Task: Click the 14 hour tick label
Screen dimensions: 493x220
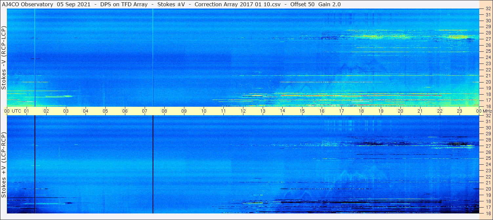Action: point(282,111)
